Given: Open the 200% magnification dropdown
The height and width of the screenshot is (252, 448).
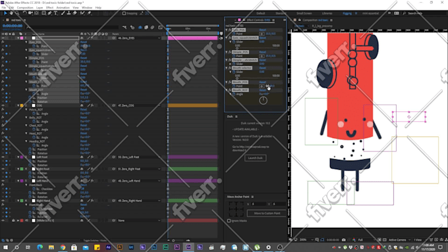Looking at the screenshot, I should (x=306, y=239).
